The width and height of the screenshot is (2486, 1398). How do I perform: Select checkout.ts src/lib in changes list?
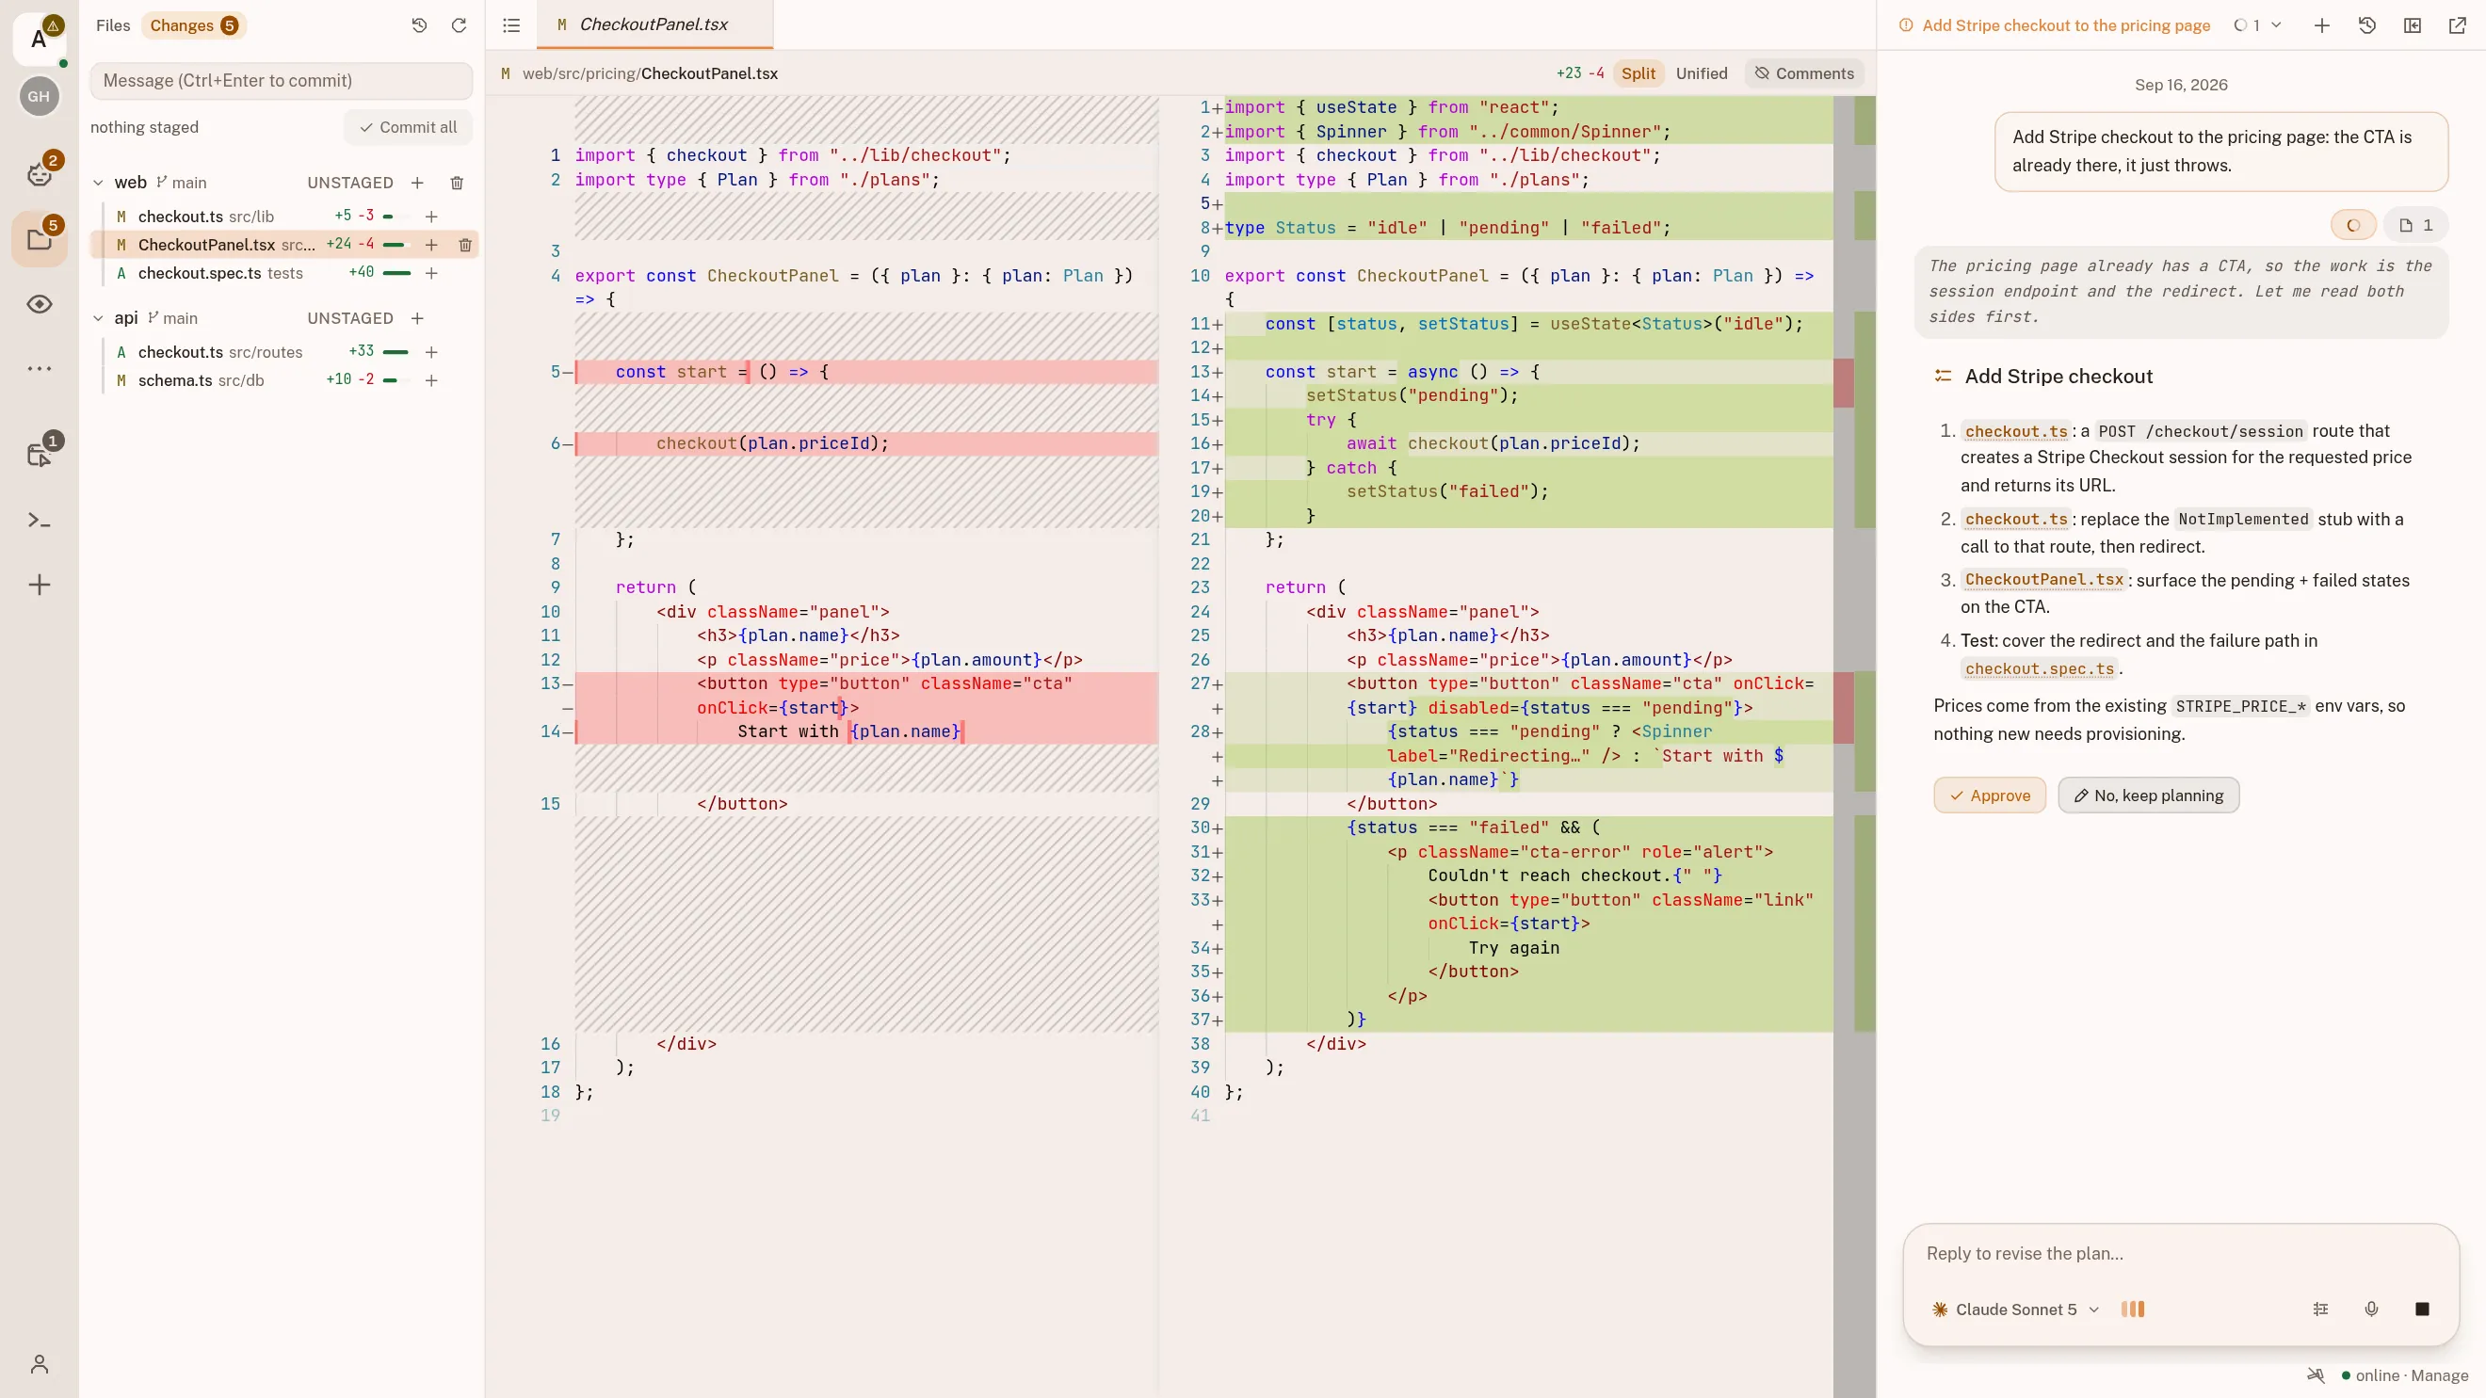282,217
